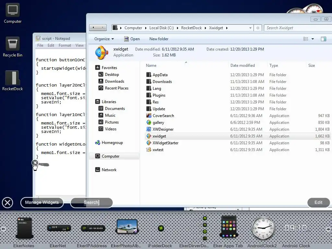Click the Edit button in gallery
The width and height of the screenshot is (332, 249).
(318, 202)
